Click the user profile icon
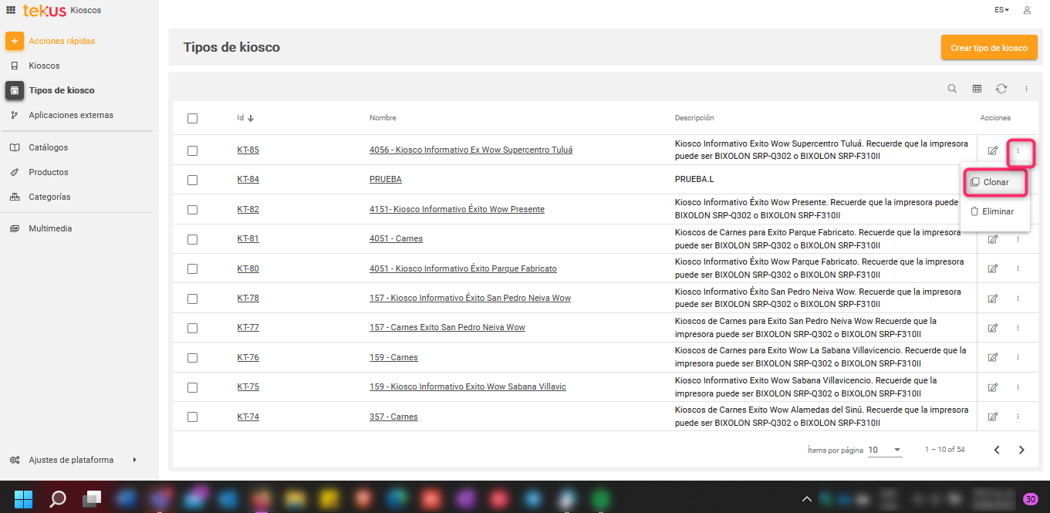1050x513 pixels. tap(1027, 10)
